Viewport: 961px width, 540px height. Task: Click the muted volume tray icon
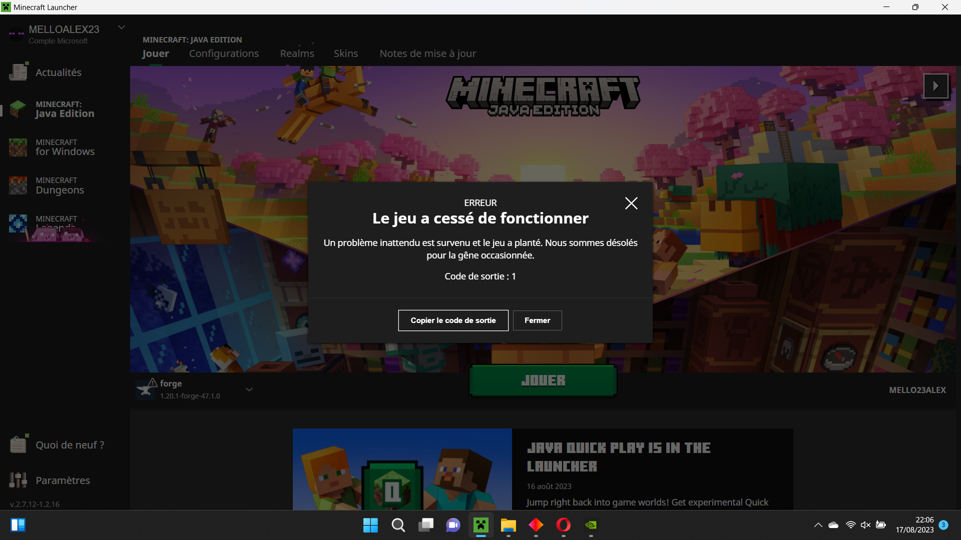(865, 525)
